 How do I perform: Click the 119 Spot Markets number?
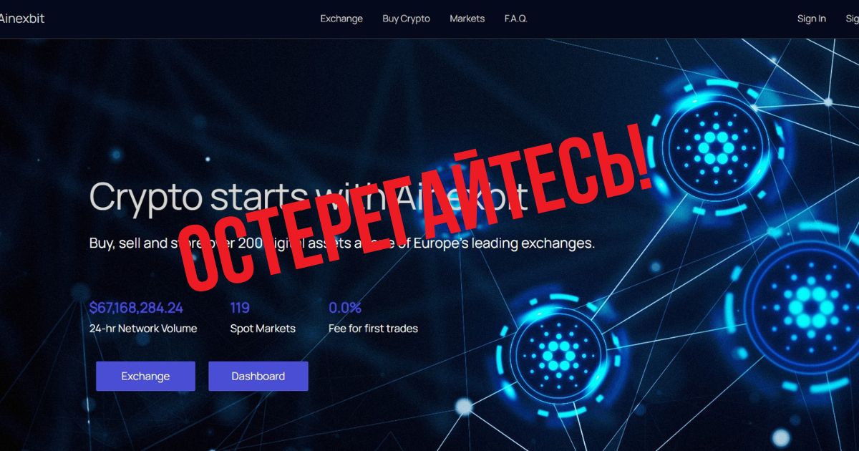(x=240, y=308)
